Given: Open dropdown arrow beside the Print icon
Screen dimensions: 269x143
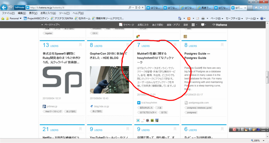Looking at the screenshot, I should click(207, 18).
